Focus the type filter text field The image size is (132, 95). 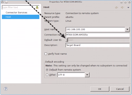tap(19, 7)
